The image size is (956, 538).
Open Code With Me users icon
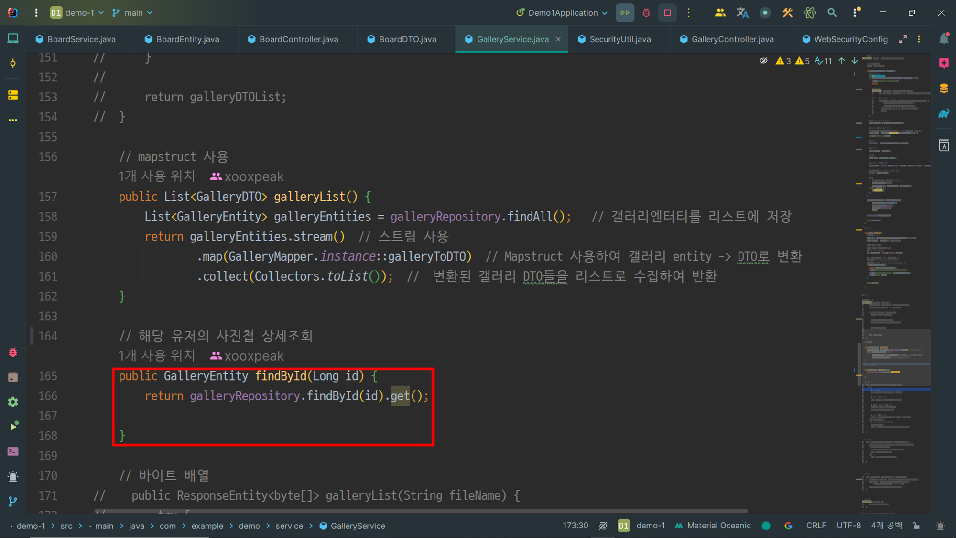[720, 13]
